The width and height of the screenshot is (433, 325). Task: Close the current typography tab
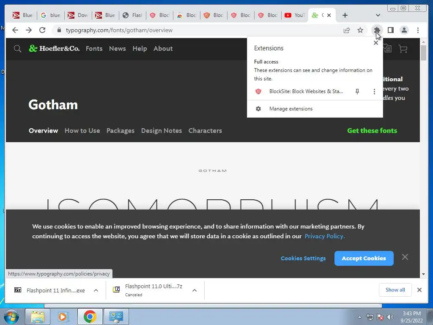point(329,15)
